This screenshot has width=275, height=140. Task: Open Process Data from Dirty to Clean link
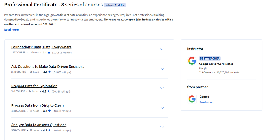(x=37, y=106)
